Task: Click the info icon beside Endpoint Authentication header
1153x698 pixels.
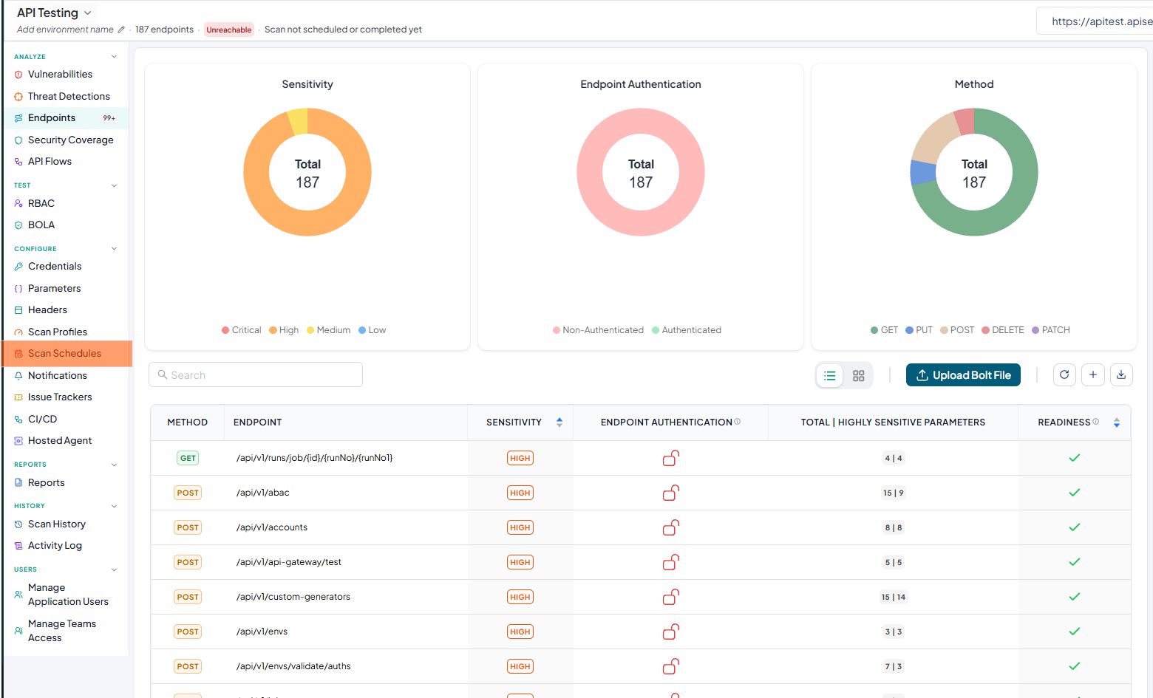Action: (x=738, y=422)
